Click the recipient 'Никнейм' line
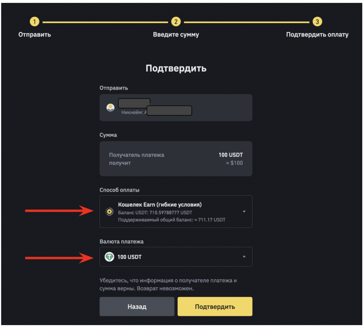The height and width of the screenshot is (328, 364). click(x=132, y=113)
